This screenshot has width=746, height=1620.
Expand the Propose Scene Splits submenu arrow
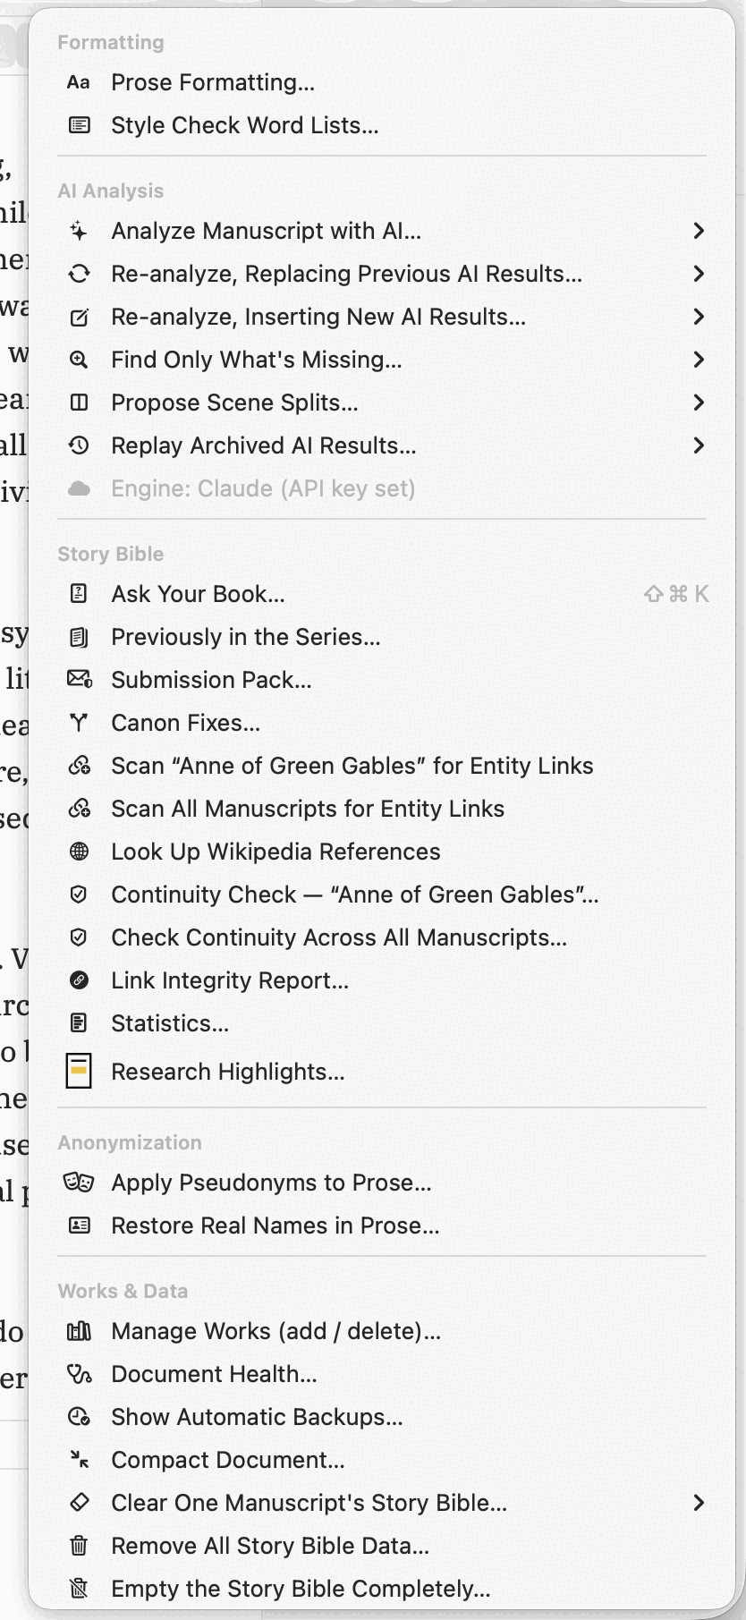699,403
